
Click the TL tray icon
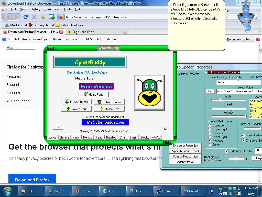coord(230,194)
